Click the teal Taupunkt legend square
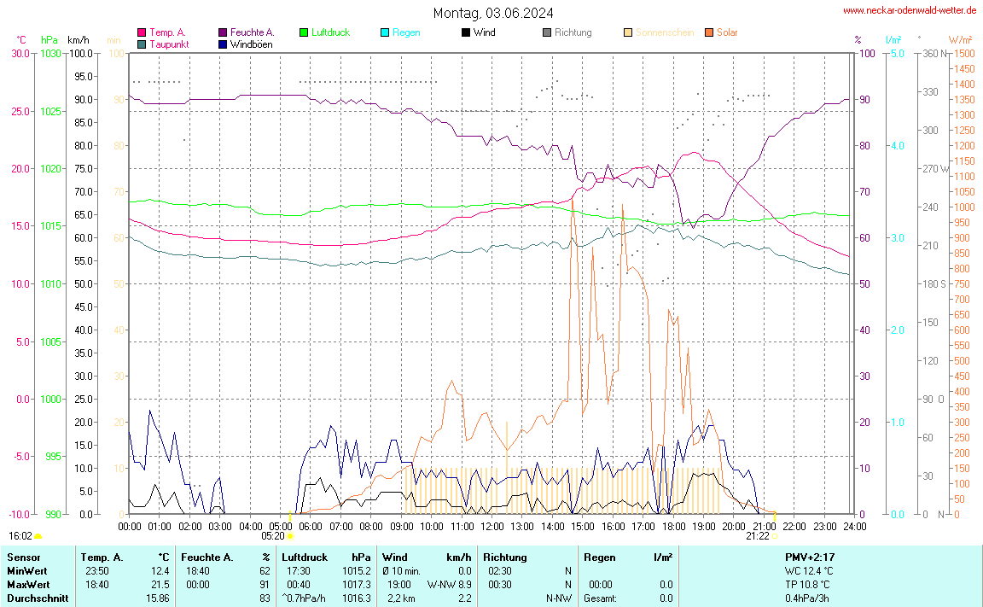This screenshot has width=983, height=607. click(142, 44)
